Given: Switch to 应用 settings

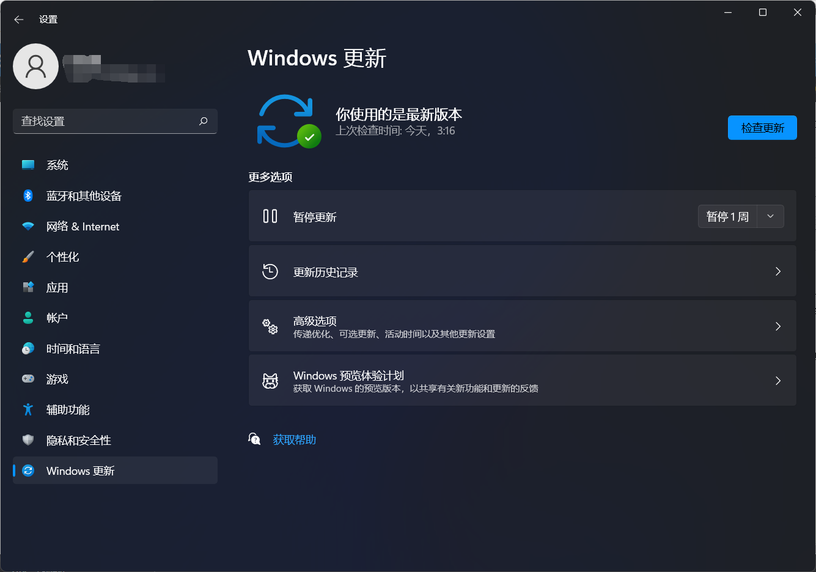Looking at the screenshot, I should point(115,287).
